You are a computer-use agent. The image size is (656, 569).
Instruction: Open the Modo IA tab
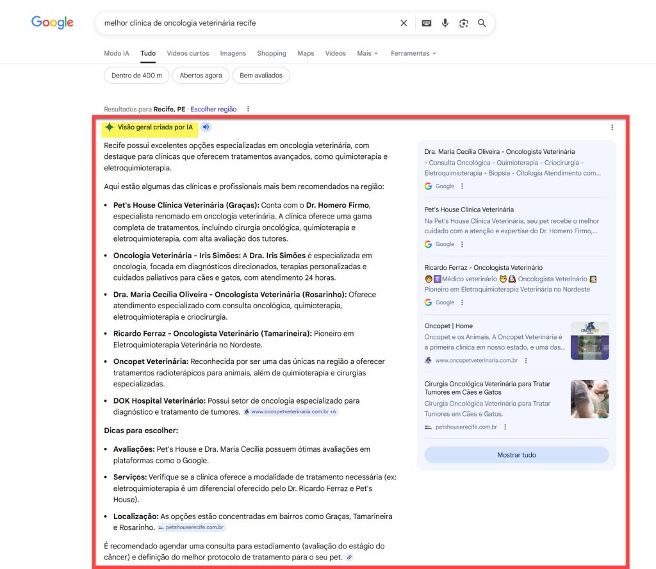click(x=115, y=53)
